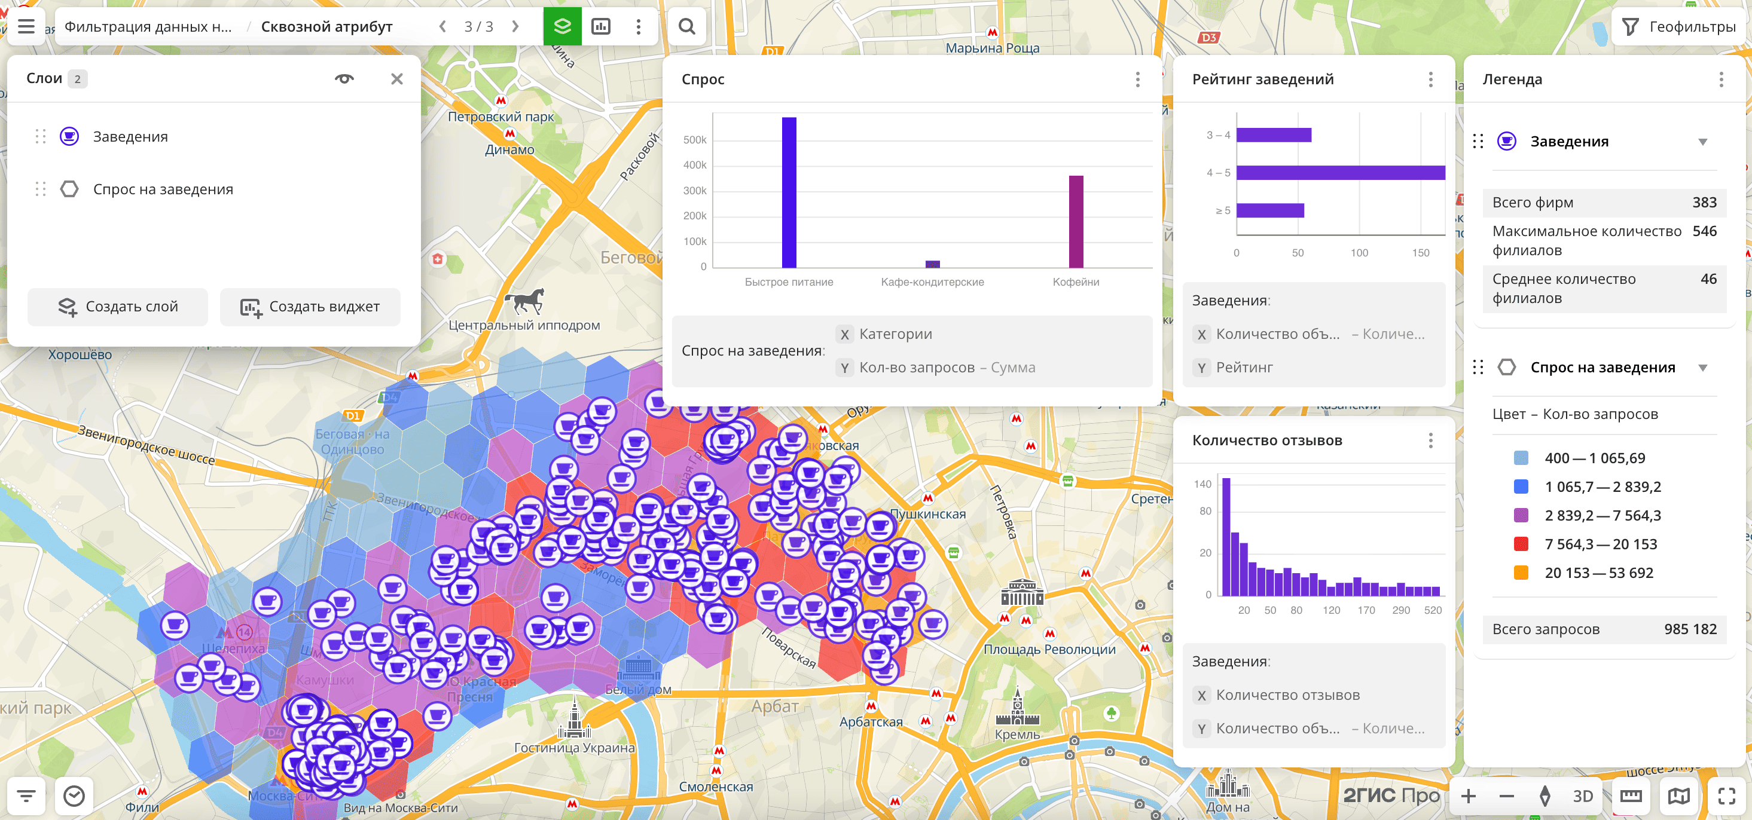The width and height of the screenshot is (1752, 820).
Task: Open the dashboard widgets icon
Action: coord(600,26)
